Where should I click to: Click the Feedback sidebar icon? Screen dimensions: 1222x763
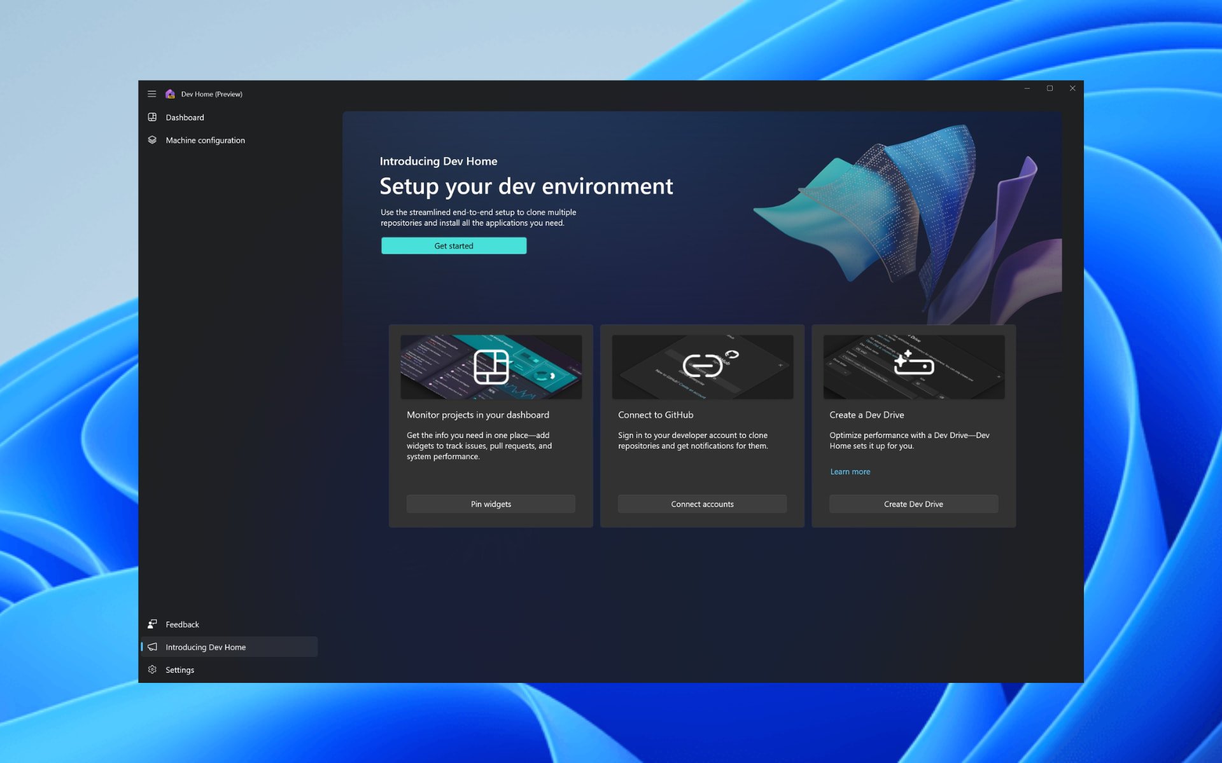coord(152,624)
